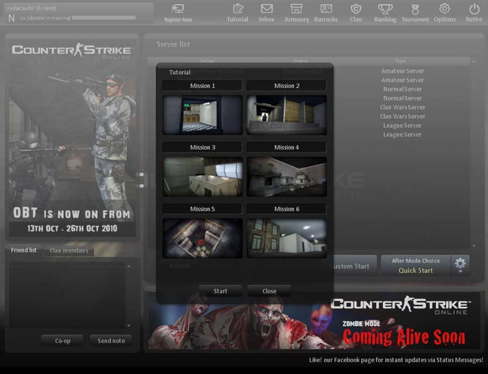Screen dimensions: 488x374
Task: Click the Send note button
Action: (111, 341)
